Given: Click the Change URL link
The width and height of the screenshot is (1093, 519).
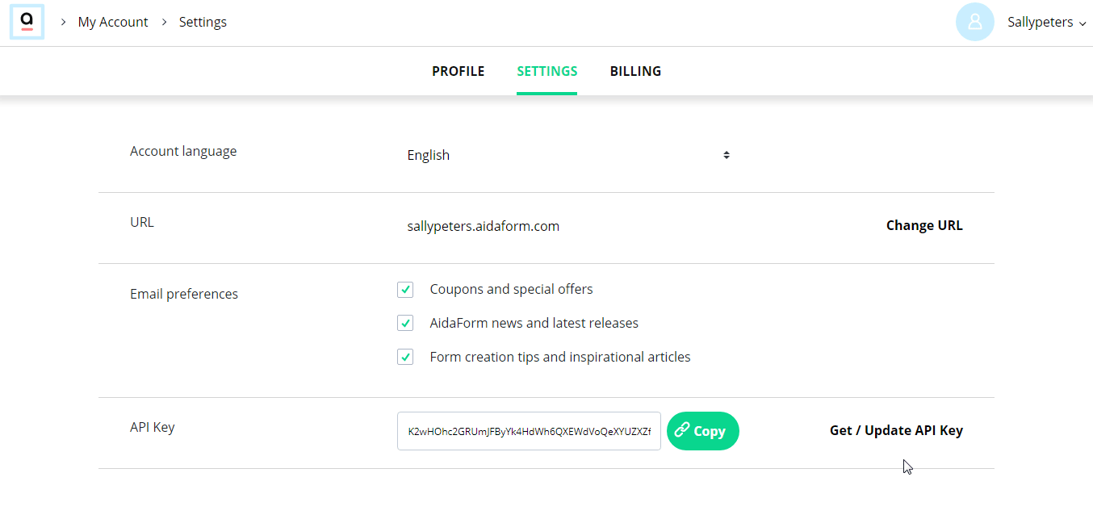Looking at the screenshot, I should [x=924, y=225].
